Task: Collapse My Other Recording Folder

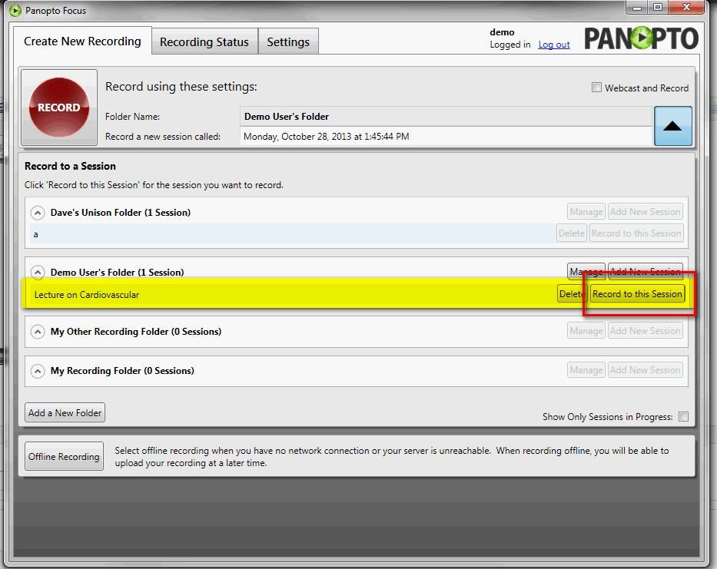Action: tap(38, 332)
